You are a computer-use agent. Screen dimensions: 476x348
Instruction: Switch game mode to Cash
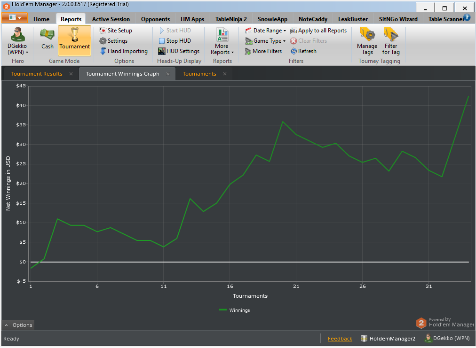click(x=48, y=39)
